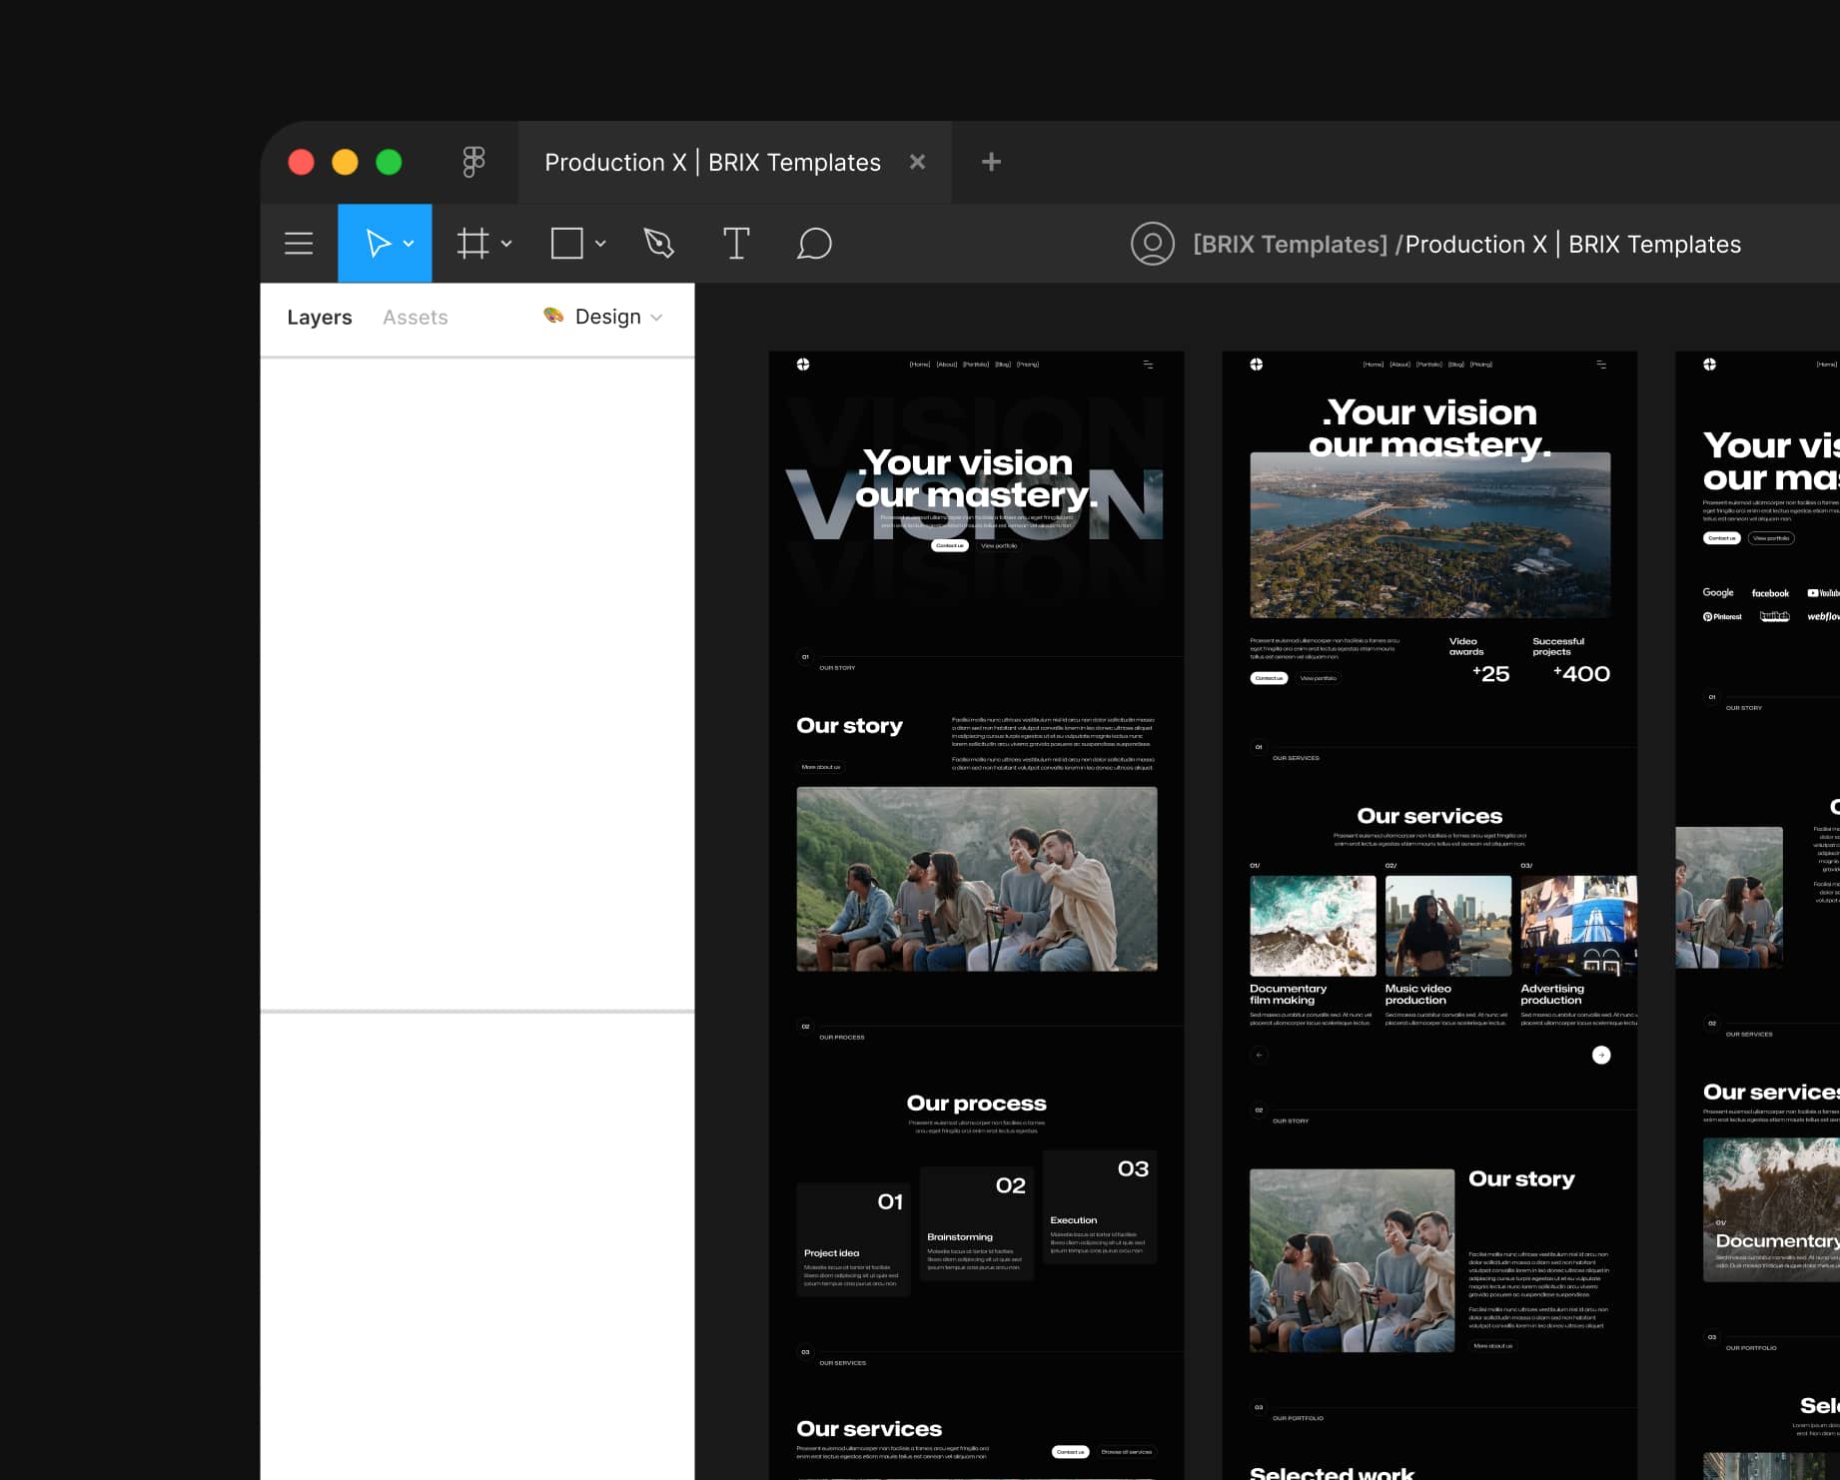This screenshot has width=1840, height=1480.
Task: Click the white next arrow in services carousel
Action: point(1601,1055)
